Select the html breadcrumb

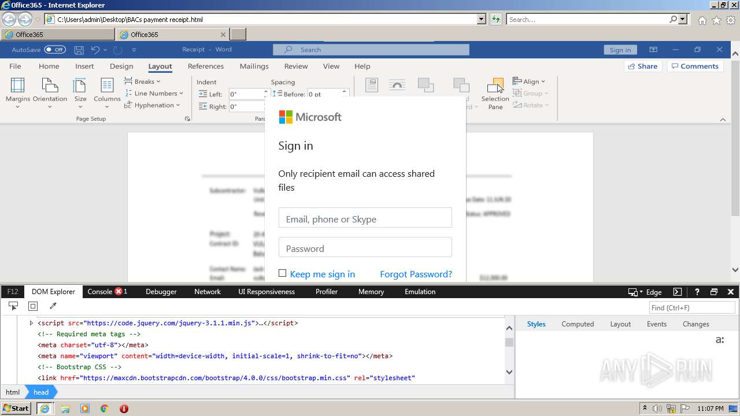[x=13, y=392]
